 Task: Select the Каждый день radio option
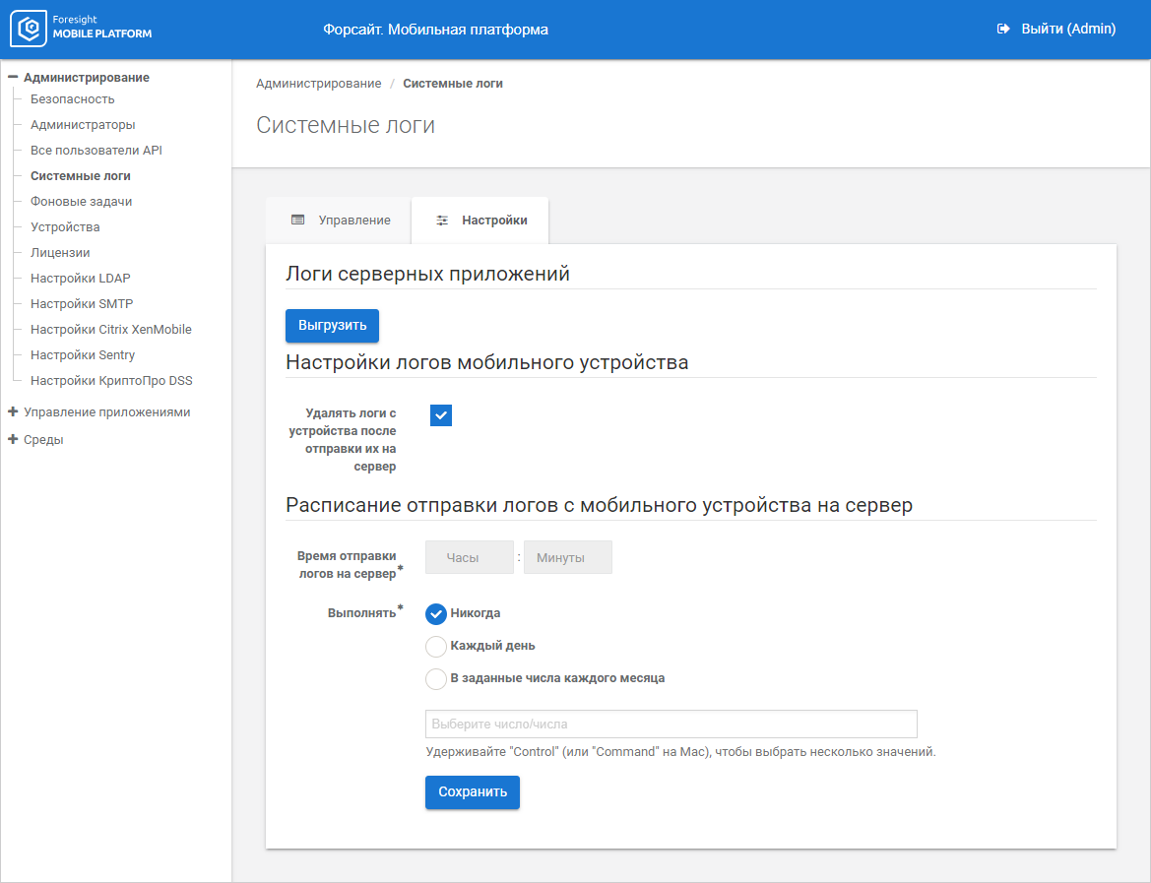[x=436, y=647]
